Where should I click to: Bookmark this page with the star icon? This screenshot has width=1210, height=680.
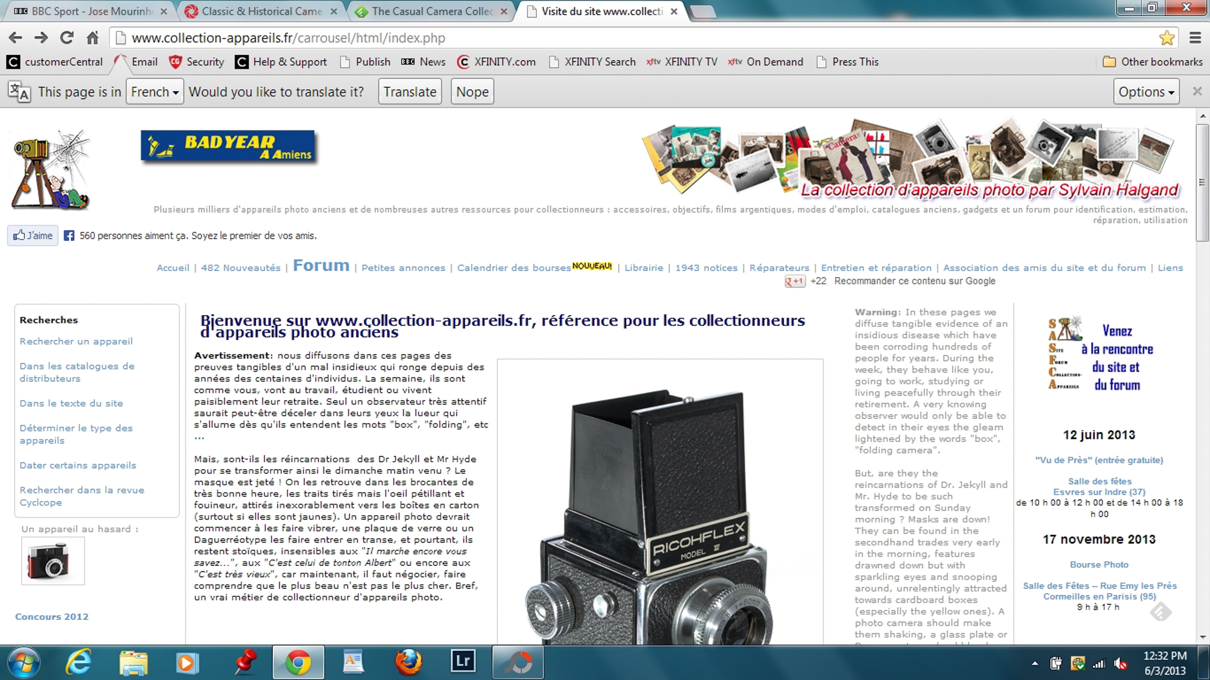pos(1167,38)
